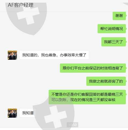Screen dimensions: 128x130
Task: Open the first contact avatar beside 我知道的
Action: (12, 55)
